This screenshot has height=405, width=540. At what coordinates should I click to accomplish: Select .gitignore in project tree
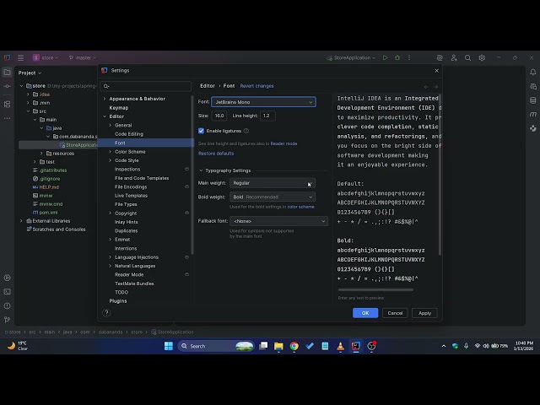coord(50,178)
